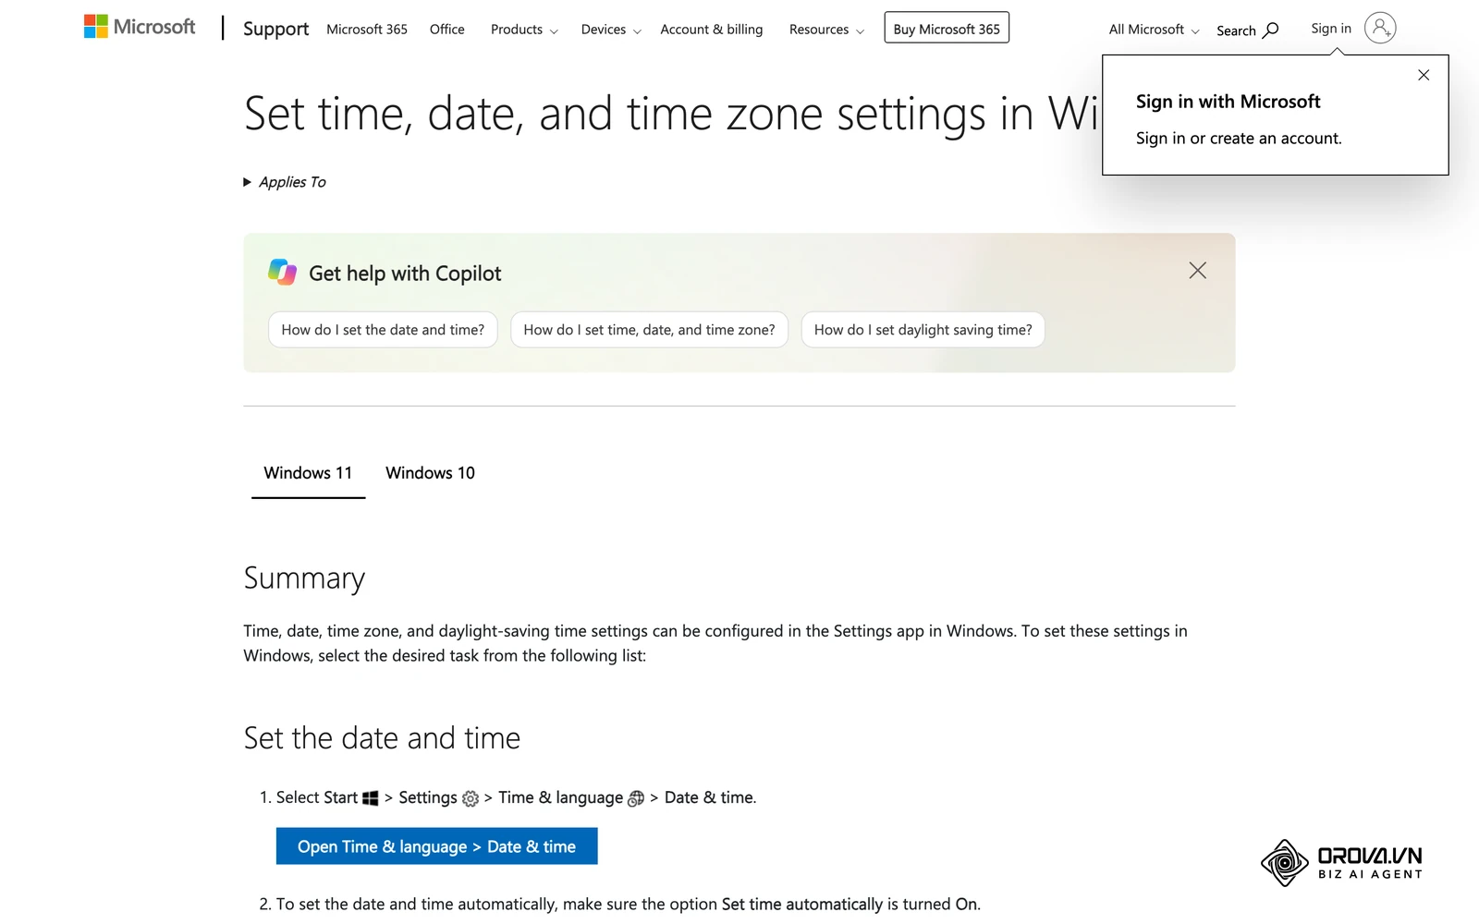Close the Sign in with Microsoft popup

point(1424,75)
